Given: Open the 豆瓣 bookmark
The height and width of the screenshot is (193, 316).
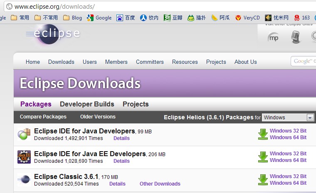Looking at the screenshot, I should tap(173, 18).
